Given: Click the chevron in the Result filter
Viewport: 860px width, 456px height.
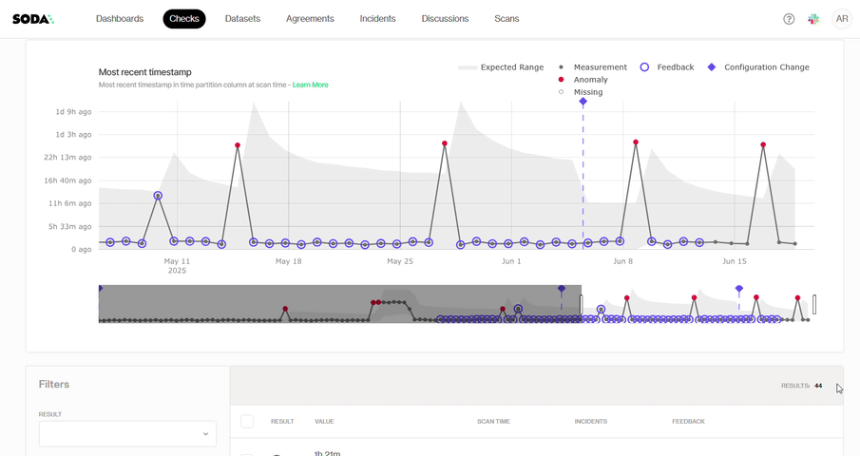Looking at the screenshot, I should [x=205, y=434].
